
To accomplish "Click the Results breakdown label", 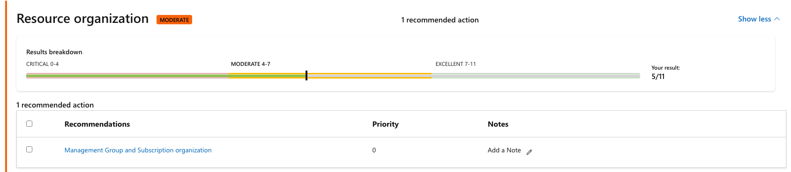I will click(x=54, y=52).
